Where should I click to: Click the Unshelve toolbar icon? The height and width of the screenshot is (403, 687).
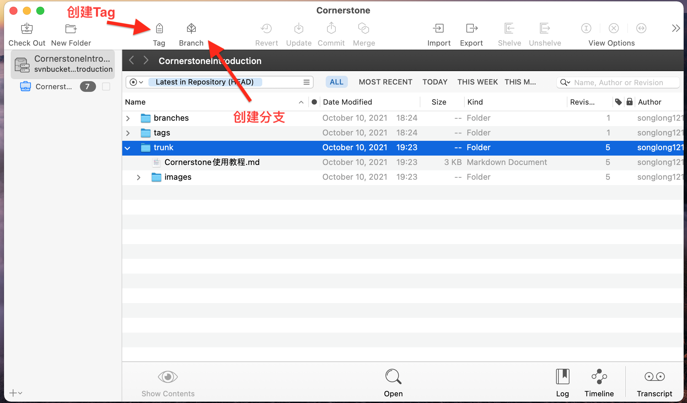(545, 28)
